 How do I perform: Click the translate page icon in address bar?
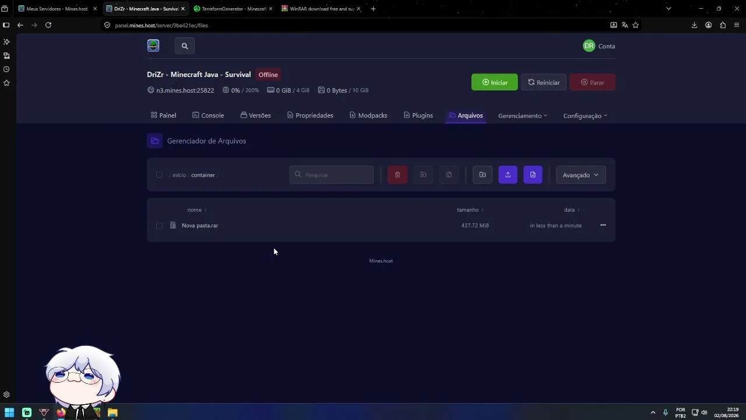pos(625,25)
